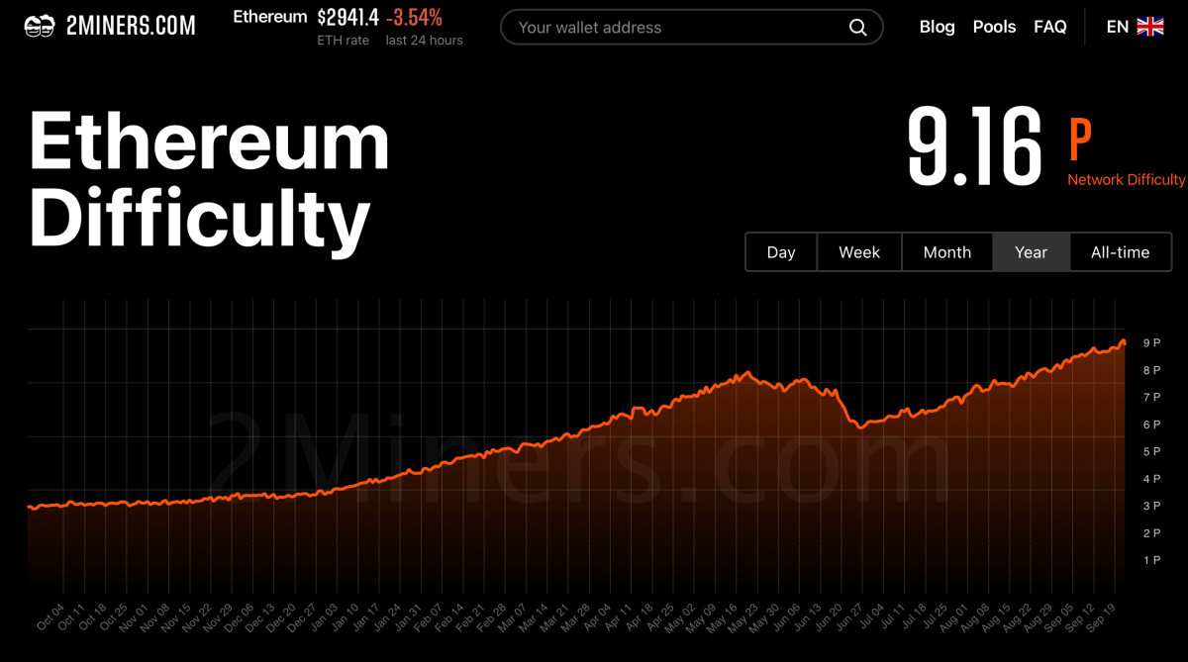This screenshot has height=662, width=1188.
Task: Select the Week time range tab
Action: [x=858, y=251]
